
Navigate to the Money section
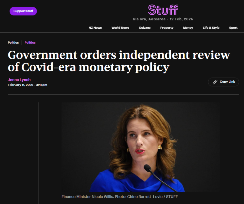pyautogui.click(x=188, y=28)
